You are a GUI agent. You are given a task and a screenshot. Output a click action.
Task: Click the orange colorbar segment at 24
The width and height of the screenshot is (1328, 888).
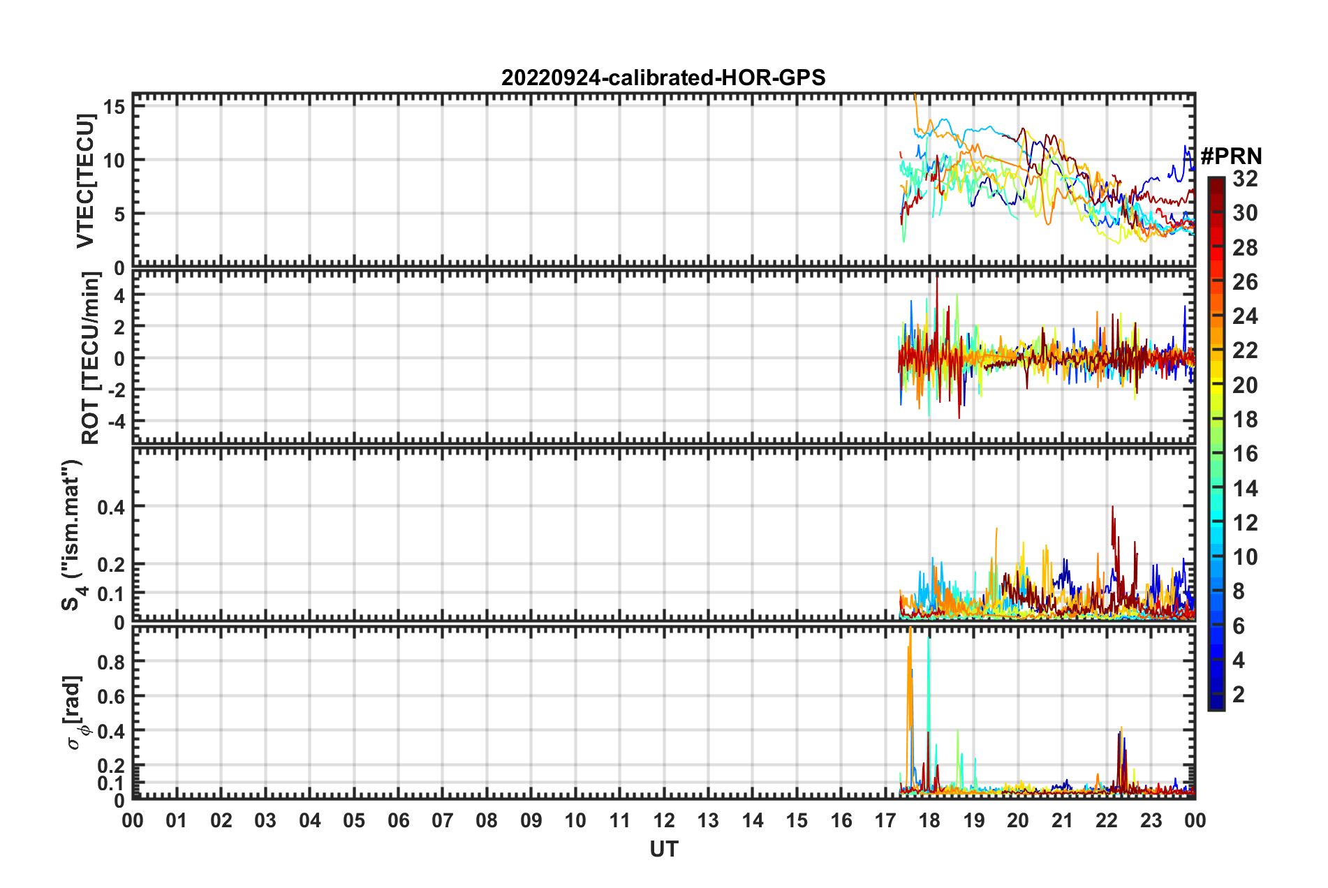(x=1216, y=317)
